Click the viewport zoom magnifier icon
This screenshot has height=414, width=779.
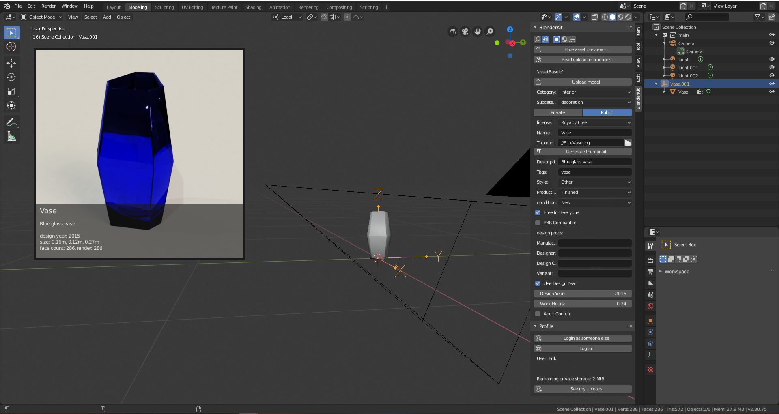pyautogui.click(x=490, y=31)
